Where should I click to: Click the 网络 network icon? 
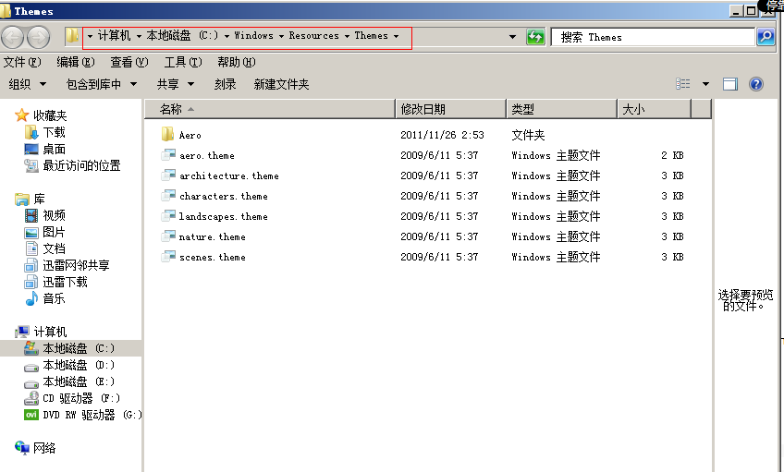click(21, 448)
